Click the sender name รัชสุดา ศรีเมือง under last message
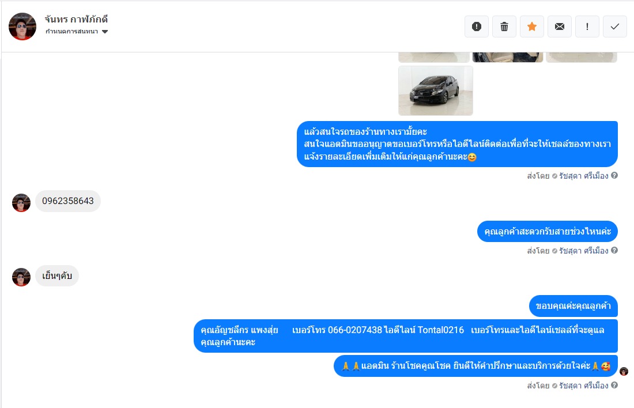 (583, 386)
